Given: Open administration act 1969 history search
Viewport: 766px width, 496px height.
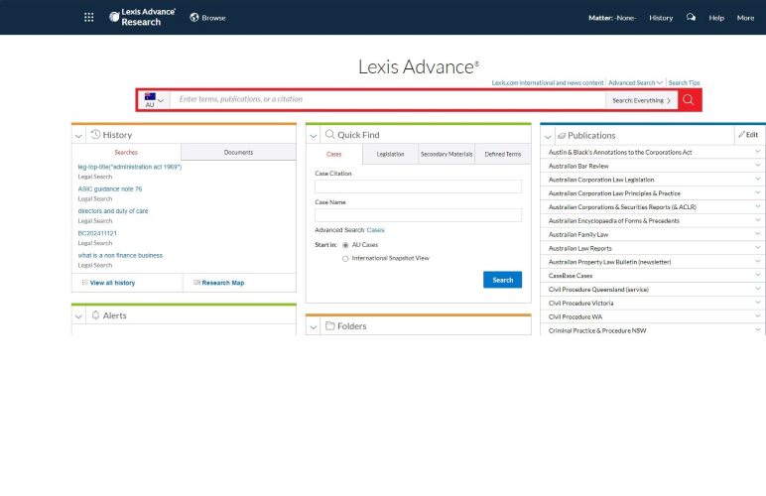Looking at the screenshot, I should click(x=130, y=167).
